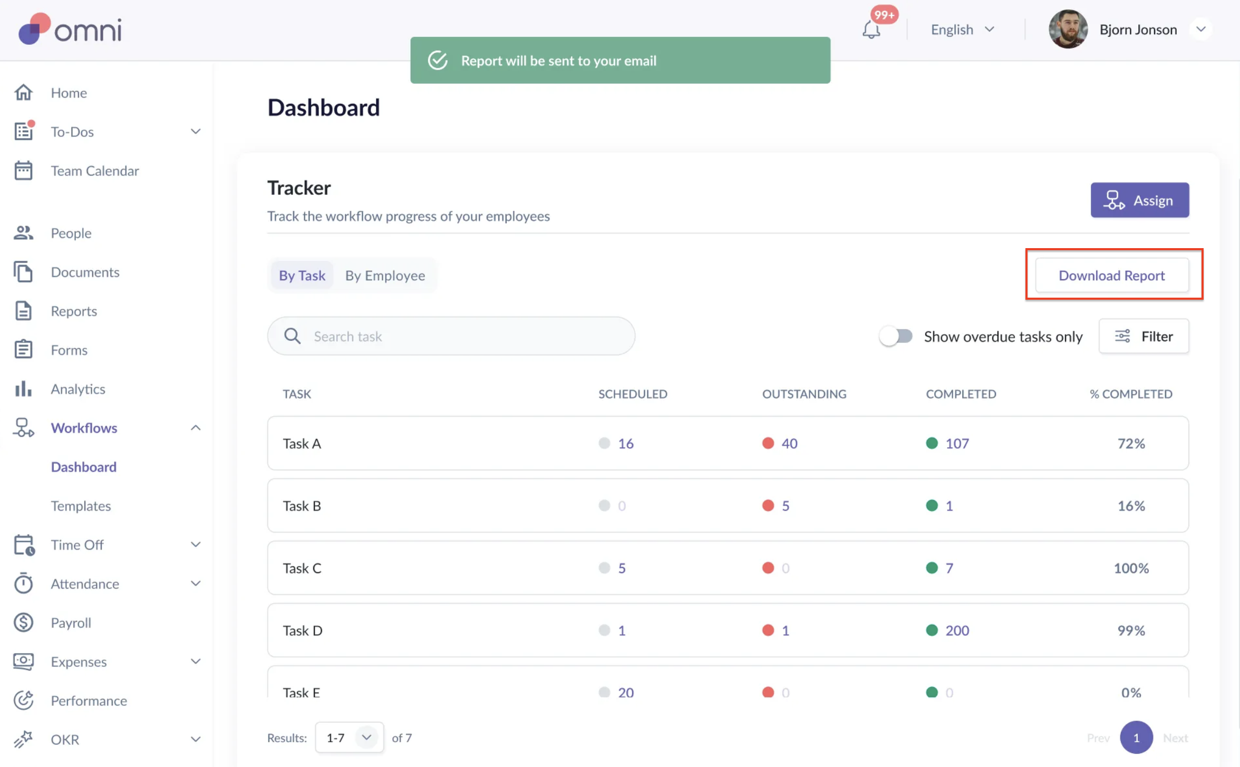Click the Assign button
Screen dimensions: 1240x767
tap(1139, 200)
